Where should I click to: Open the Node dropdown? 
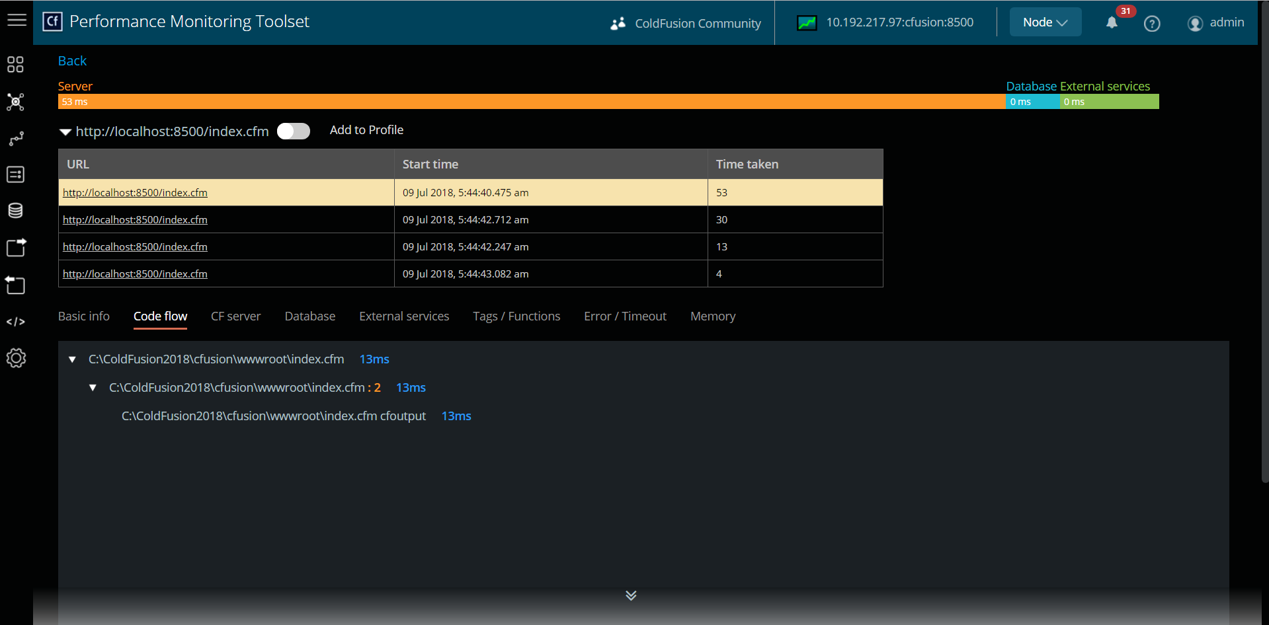point(1045,22)
